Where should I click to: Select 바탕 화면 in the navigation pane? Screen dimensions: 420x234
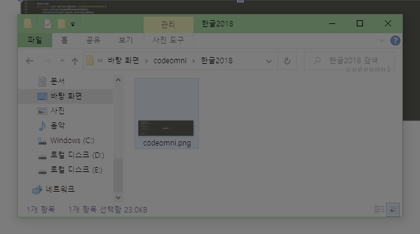[x=66, y=96]
